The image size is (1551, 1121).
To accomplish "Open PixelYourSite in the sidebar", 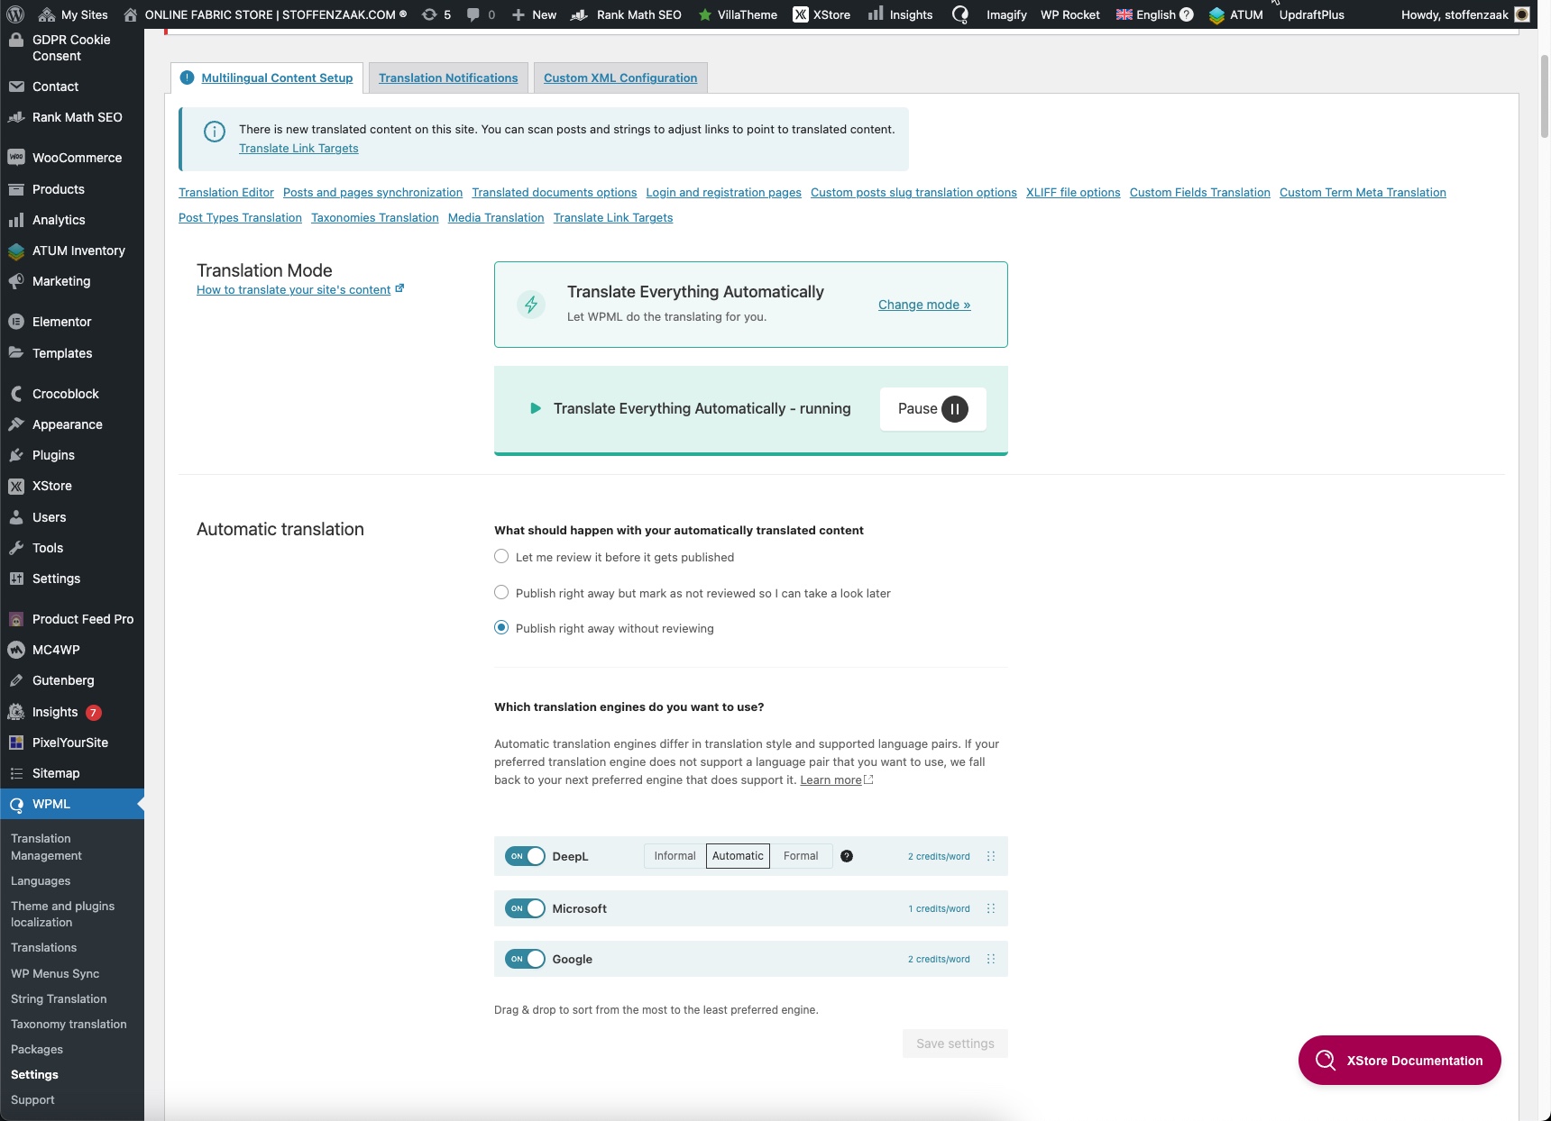I will (72, 743).
